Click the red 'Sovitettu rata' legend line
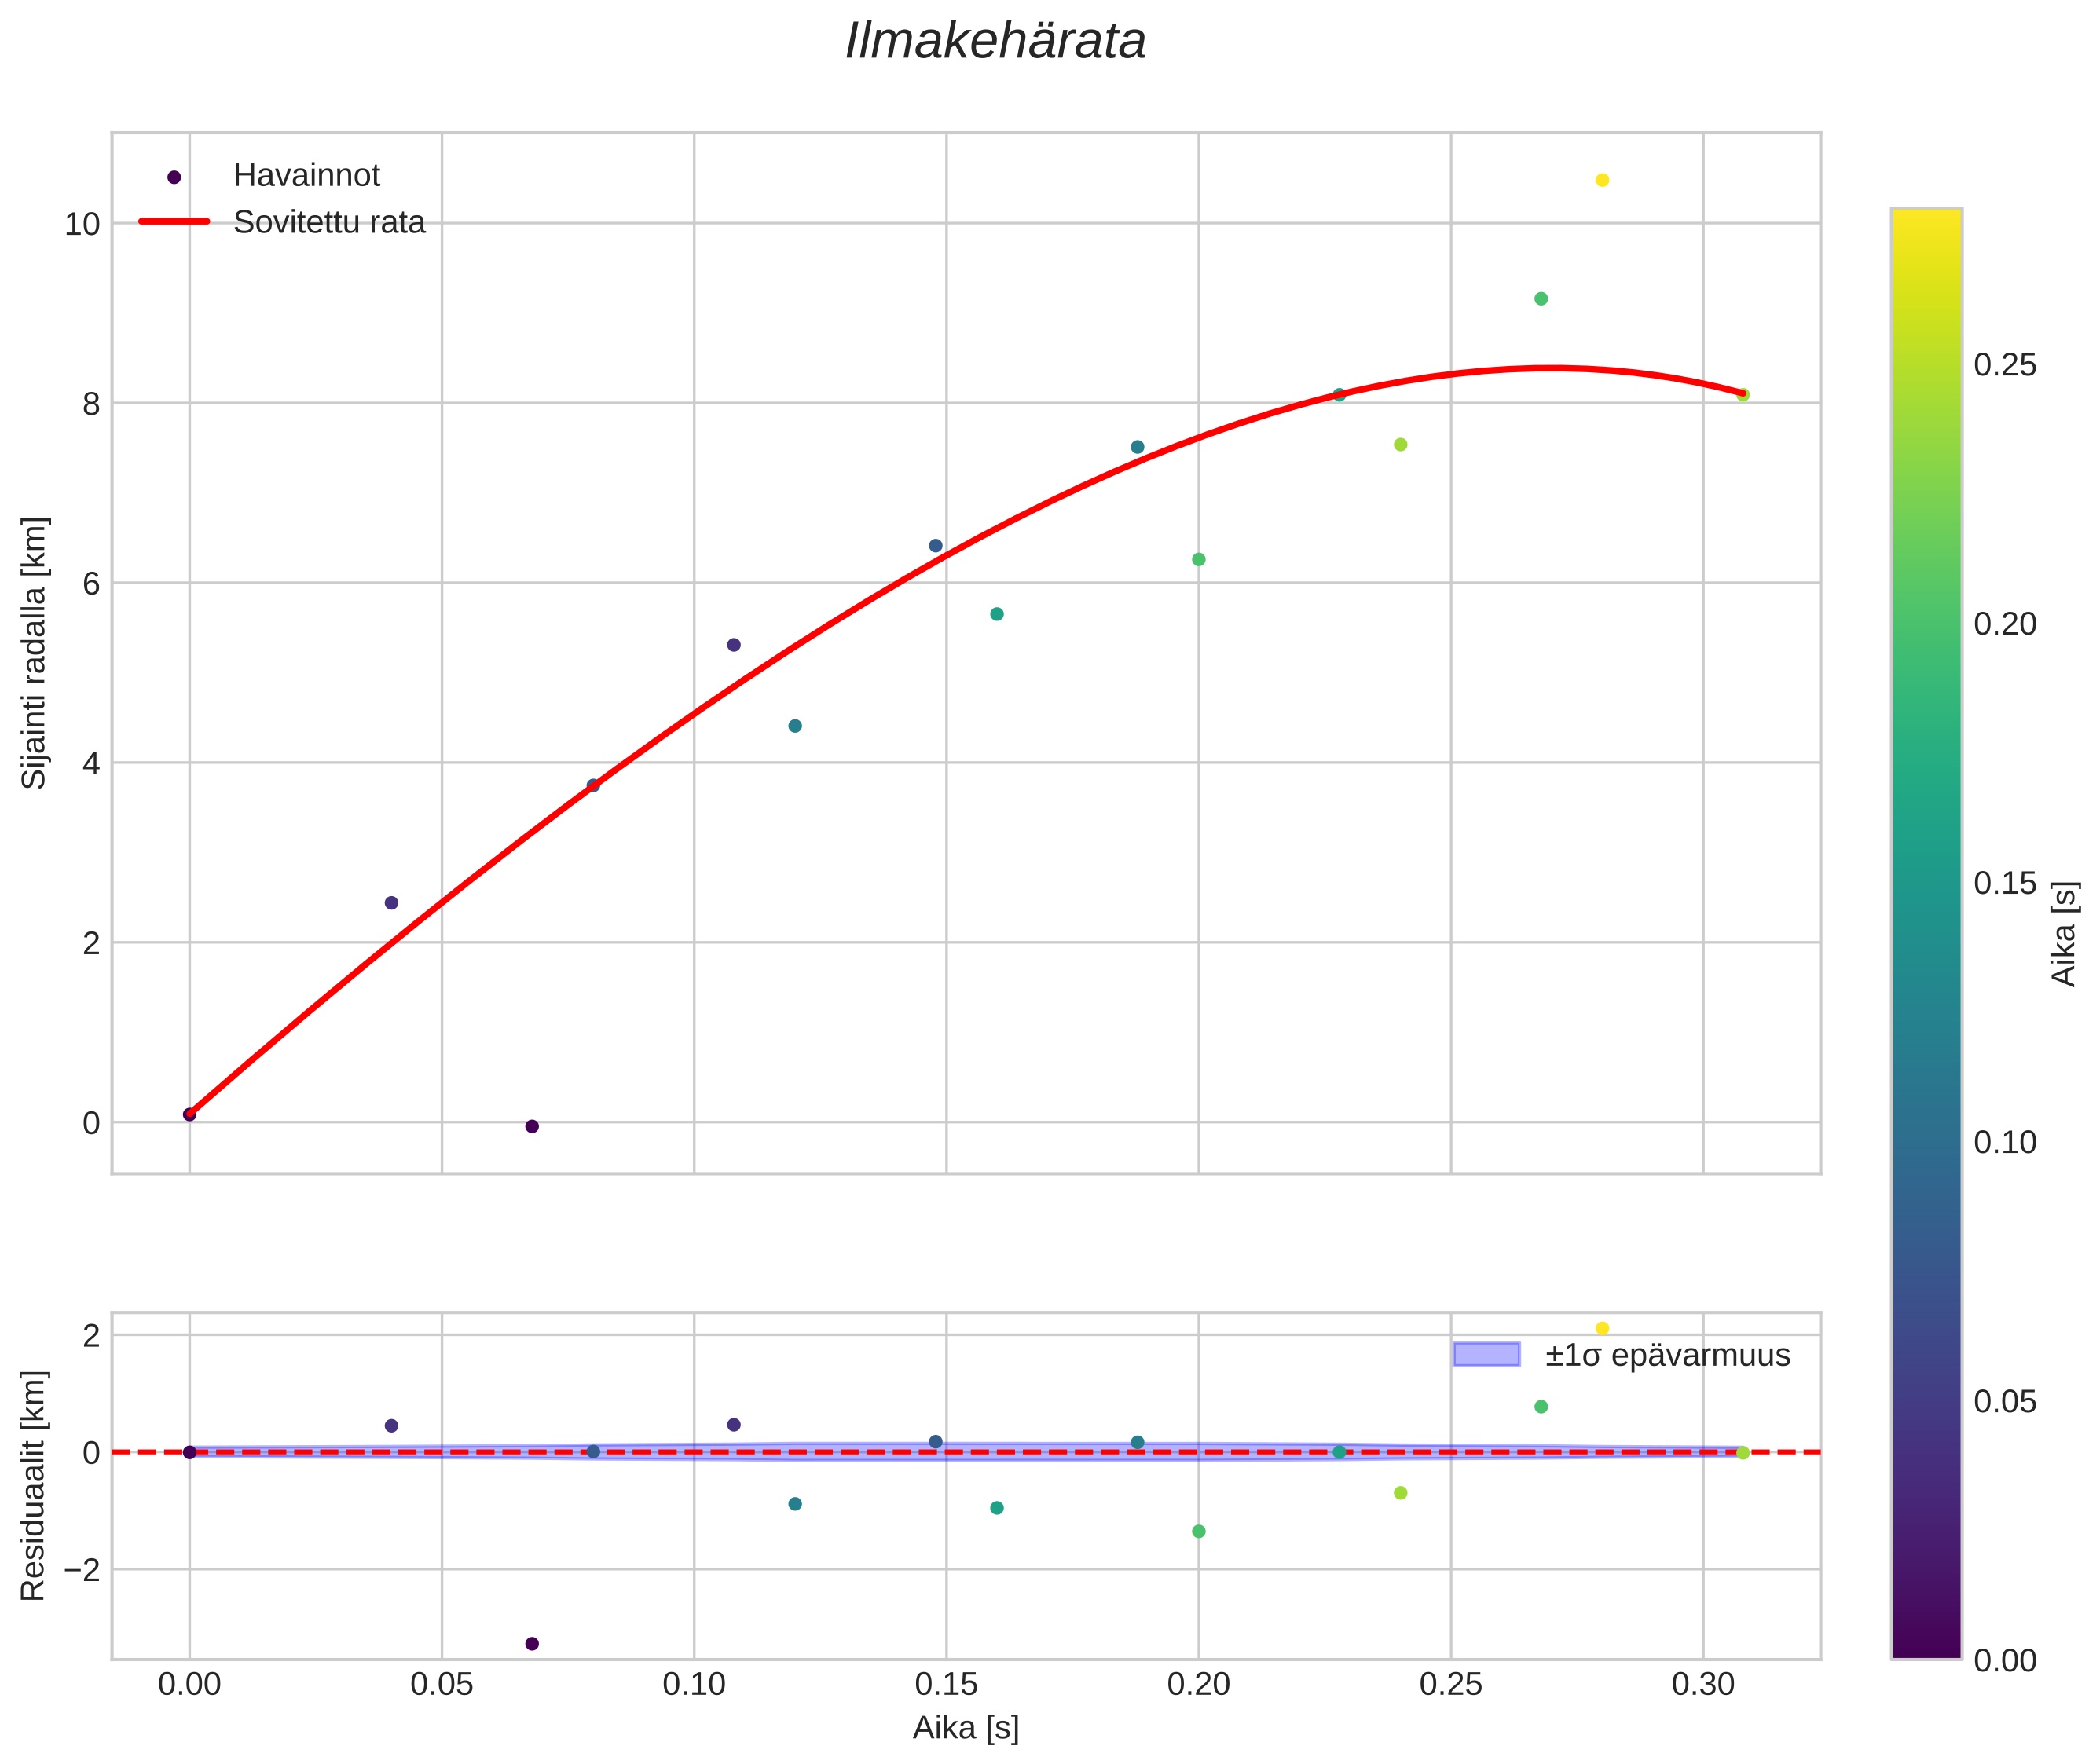 174,222
